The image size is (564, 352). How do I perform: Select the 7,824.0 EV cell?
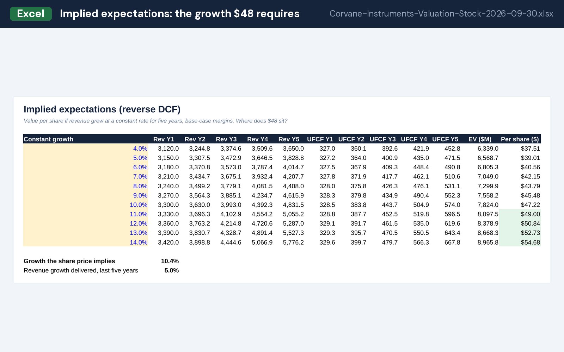tap(488, 205)
